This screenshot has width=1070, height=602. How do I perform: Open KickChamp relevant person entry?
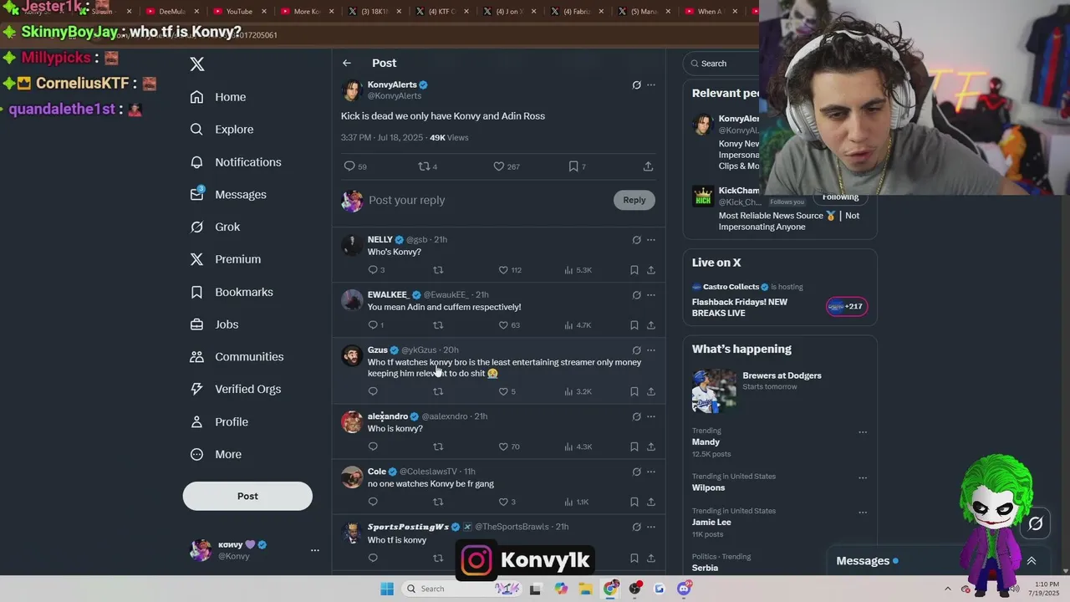(x=779, y=209)
